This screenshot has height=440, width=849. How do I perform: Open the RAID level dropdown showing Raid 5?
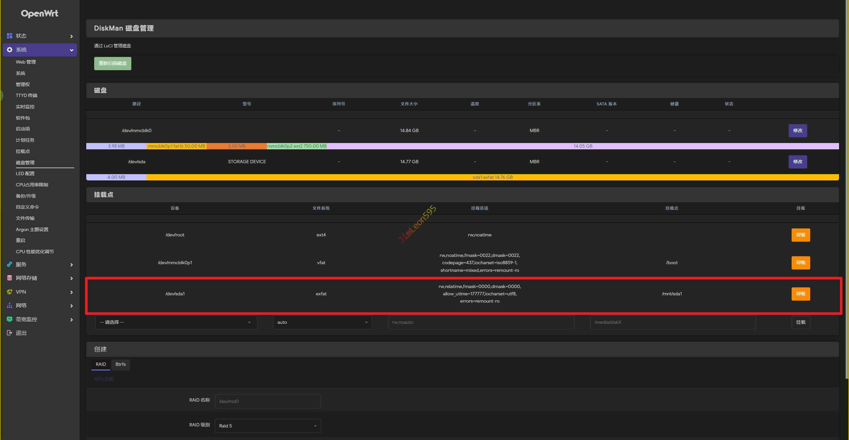(x=268, y=426)
